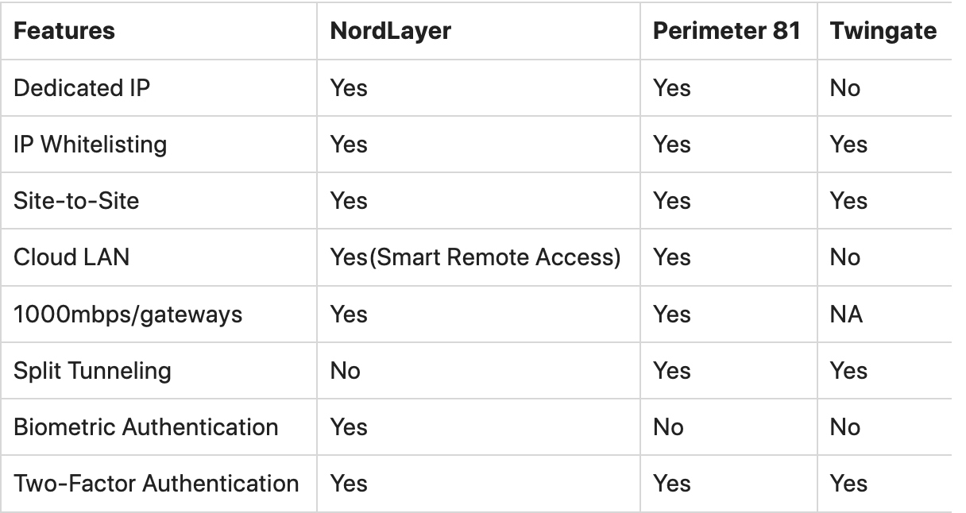Click the Dedicated IP row label
The width and height of the screenshot is (966, 513).
coord(82,87)
